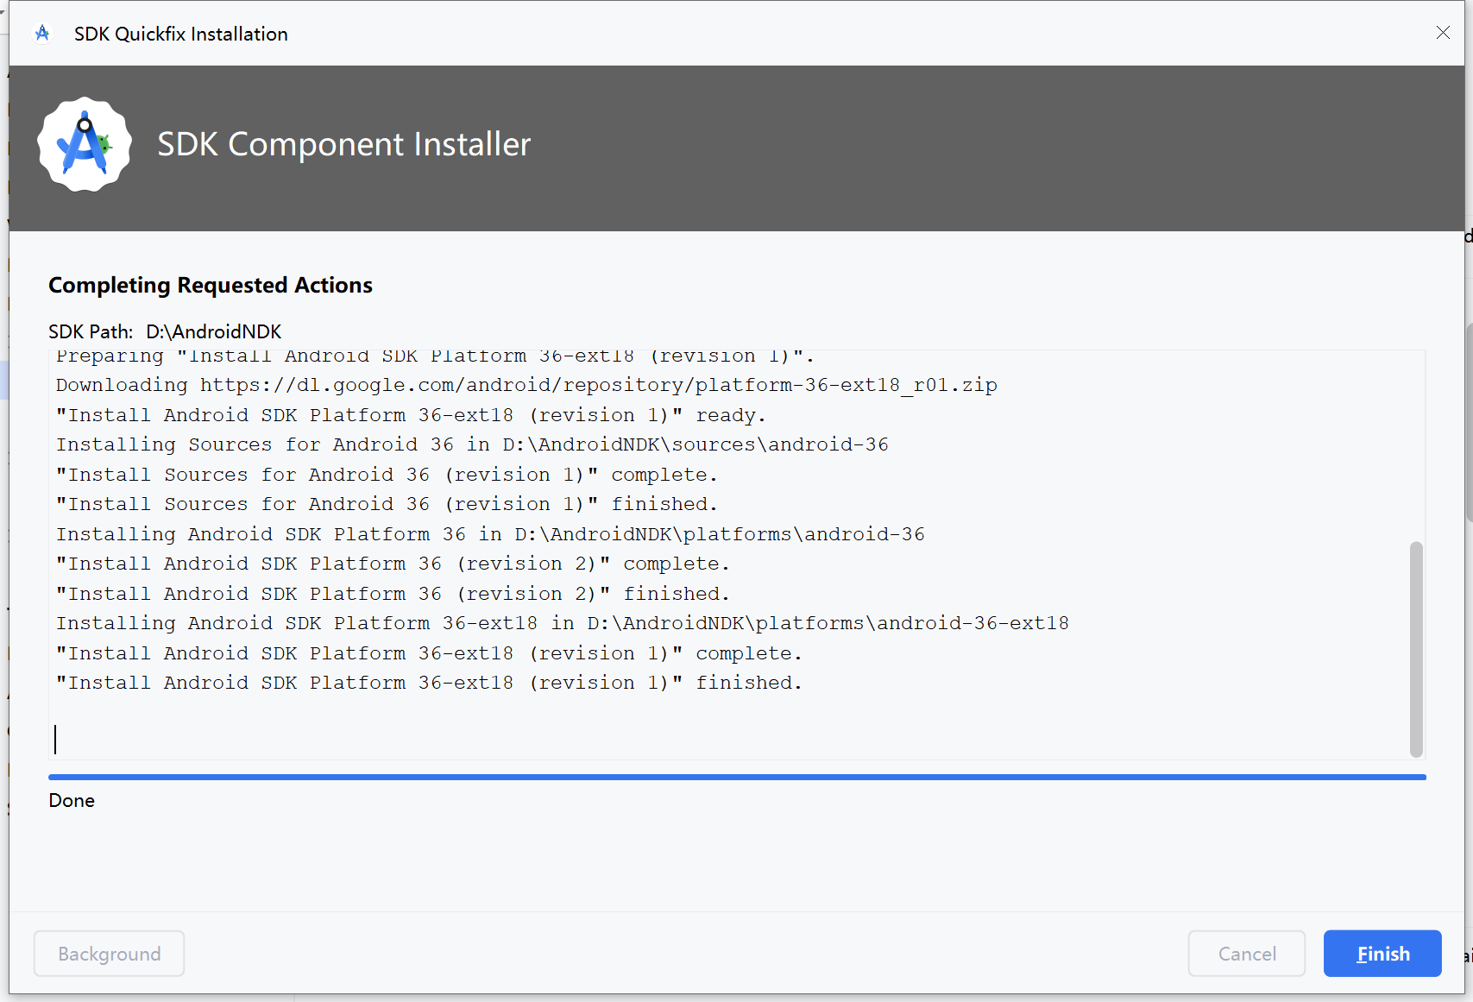Click the Finish button
The width and height of the screenshot is (1473, 1002).
coord(1382,954)
